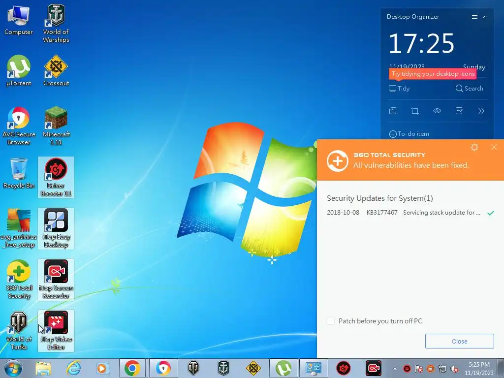The height and width of the screenshot is (378, 504).
Task: Select the Crossout desktop shortcut
Action: click(56, 71)
